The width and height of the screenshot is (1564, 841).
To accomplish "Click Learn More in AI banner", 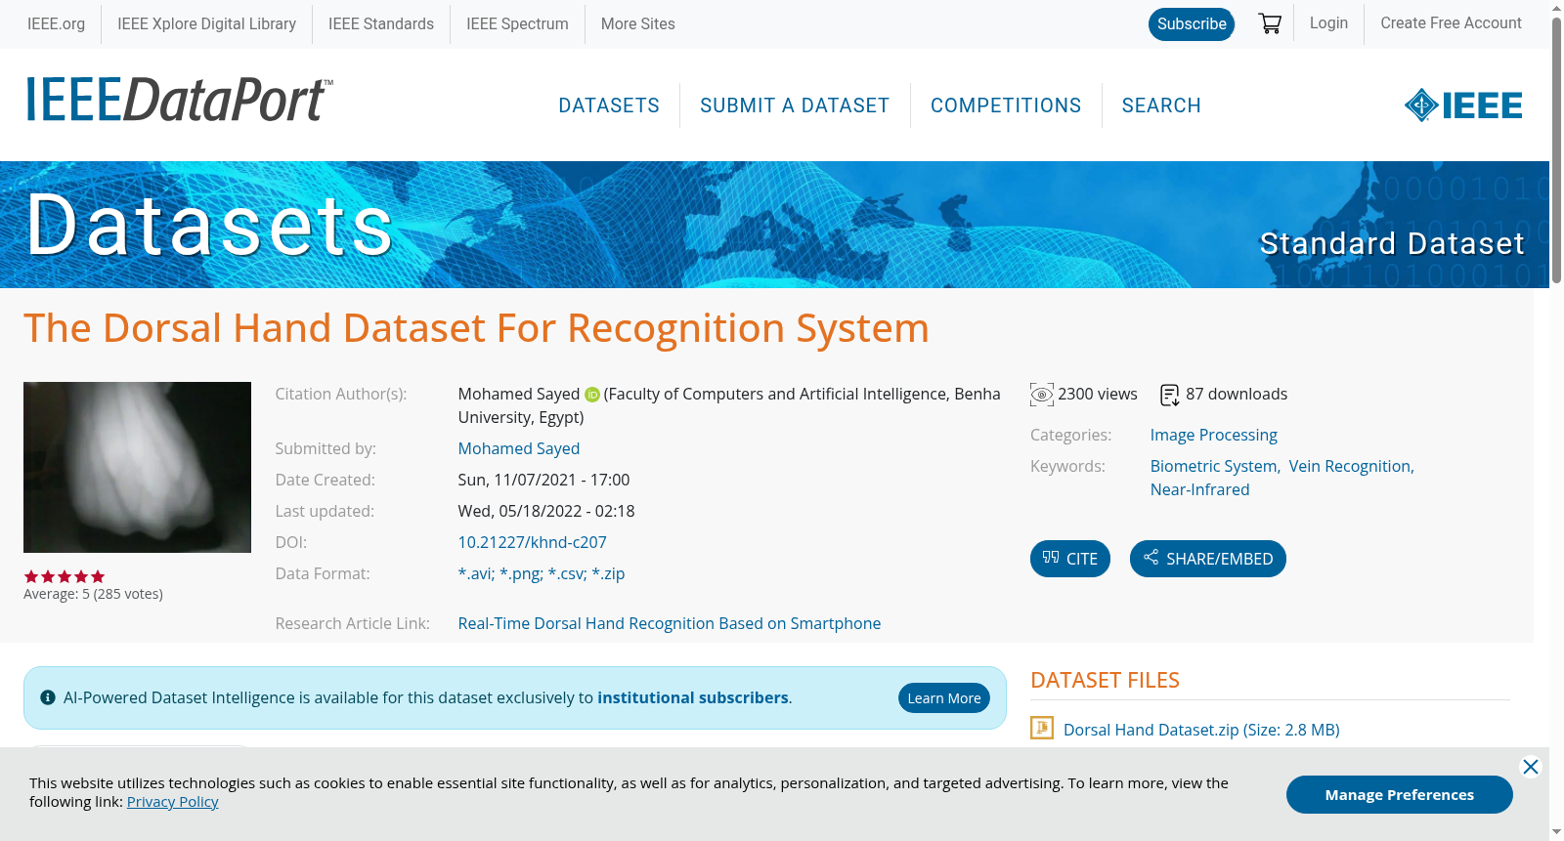I will click(x=944, y=697).
